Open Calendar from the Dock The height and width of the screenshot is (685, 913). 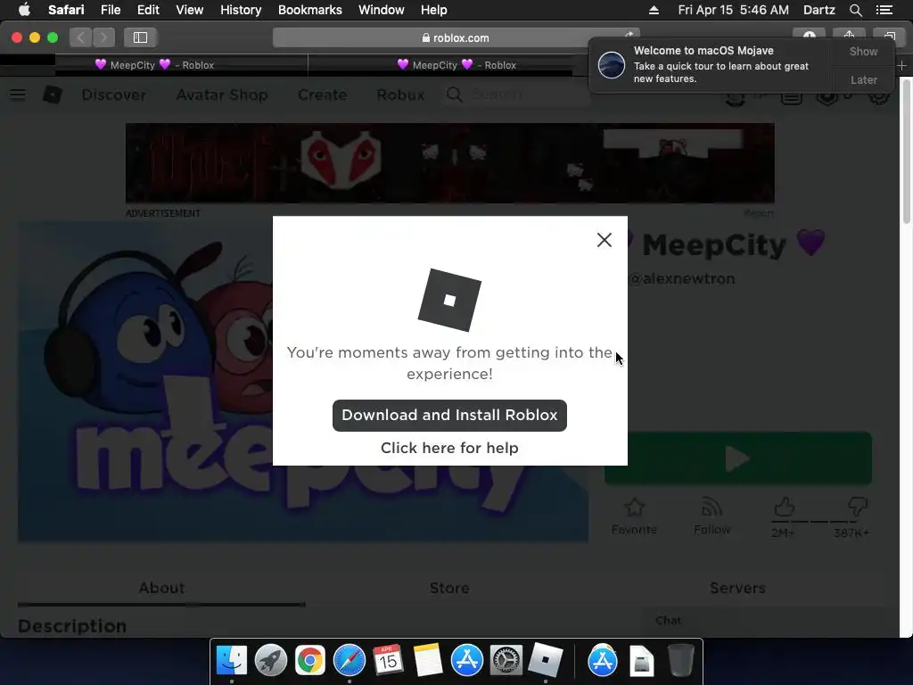click(389, 661)
